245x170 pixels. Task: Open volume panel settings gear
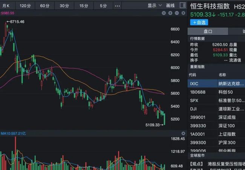pyautogui.click(x=183, y=133)
